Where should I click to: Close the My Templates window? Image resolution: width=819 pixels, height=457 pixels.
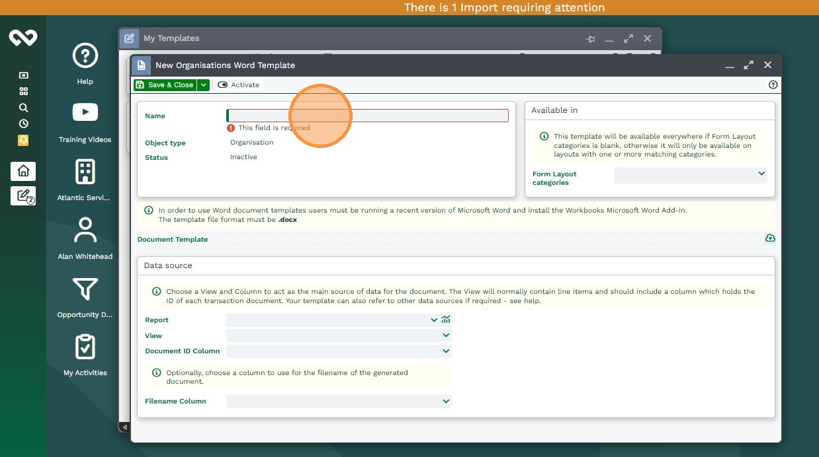pos(648,39)
